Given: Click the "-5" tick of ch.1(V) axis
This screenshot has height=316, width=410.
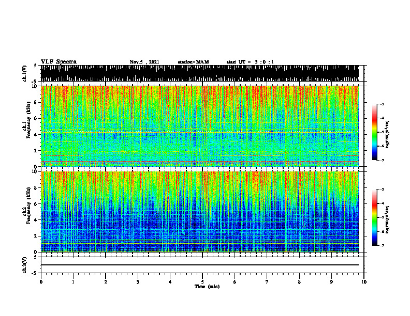Looking at the screenshot, I should pyautogui.click(x=35, y=82).
